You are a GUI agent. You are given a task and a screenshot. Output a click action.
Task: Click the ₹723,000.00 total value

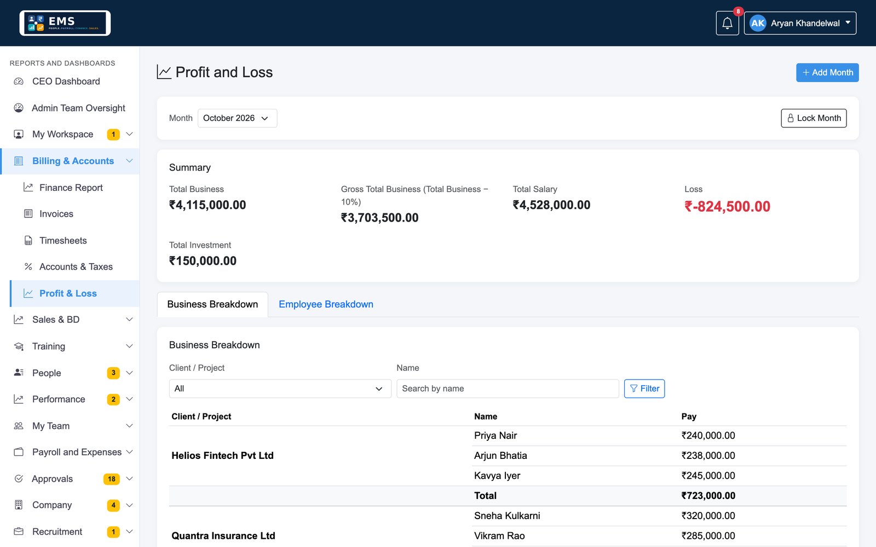pyautogui.click(x=708, y=496)
